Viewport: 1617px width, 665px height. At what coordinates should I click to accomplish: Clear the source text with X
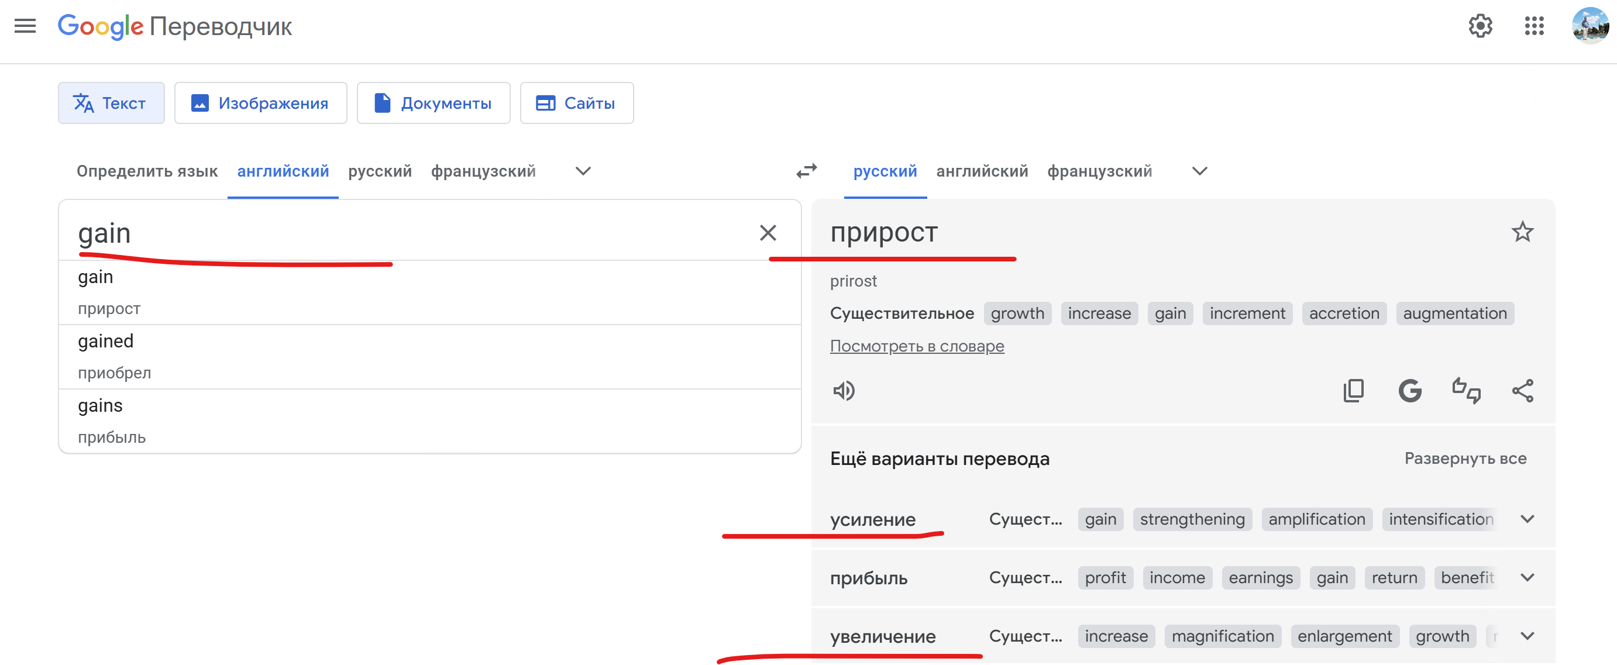[768, 233]
